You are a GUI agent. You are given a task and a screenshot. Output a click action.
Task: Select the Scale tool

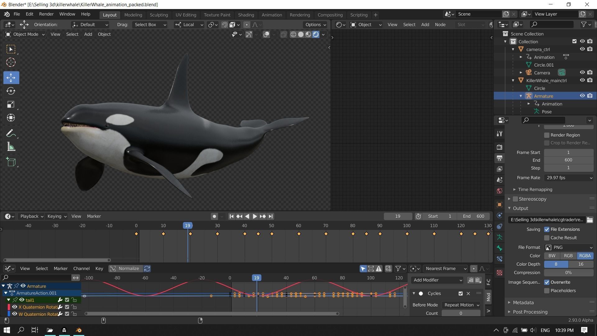click(x=11, y=104)
